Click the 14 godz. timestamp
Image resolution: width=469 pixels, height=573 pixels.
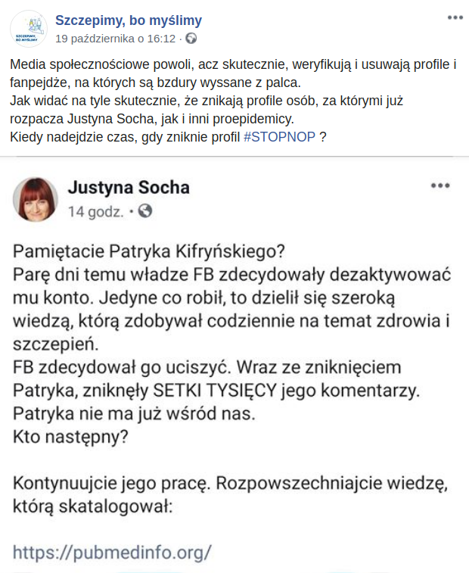tap(95, 212)
